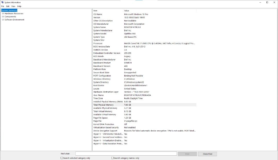The width and height of the screenshot is (278, 160).
Task: Click BIOS Mode value Legacy
Action: (127, 56)
